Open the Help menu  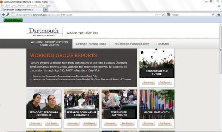click(48, 6)
